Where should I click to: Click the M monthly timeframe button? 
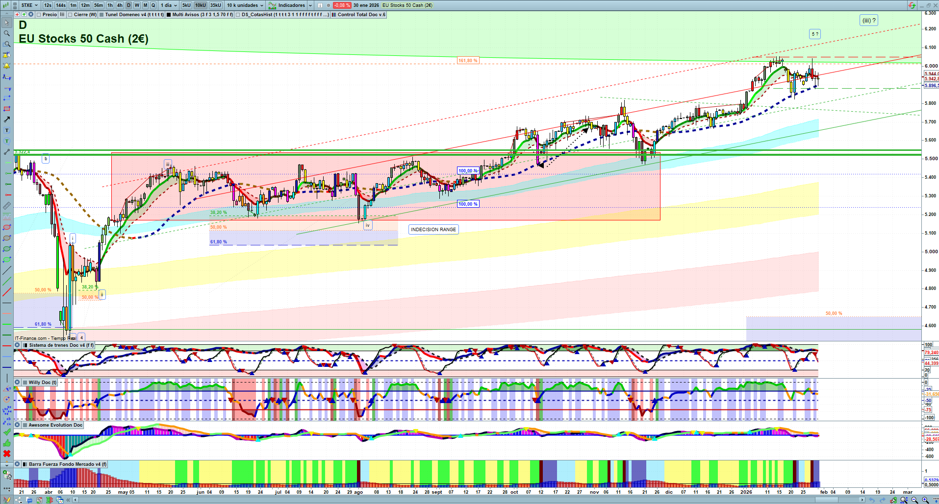(x=145, y=5)
